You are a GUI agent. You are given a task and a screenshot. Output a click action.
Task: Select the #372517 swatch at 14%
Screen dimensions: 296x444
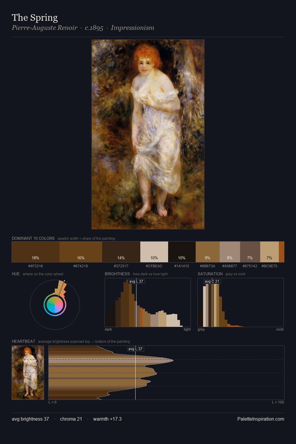coord(121,252)
